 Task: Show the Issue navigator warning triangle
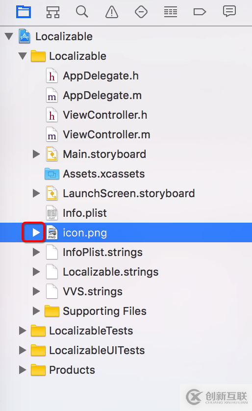(x=112, y=12)
